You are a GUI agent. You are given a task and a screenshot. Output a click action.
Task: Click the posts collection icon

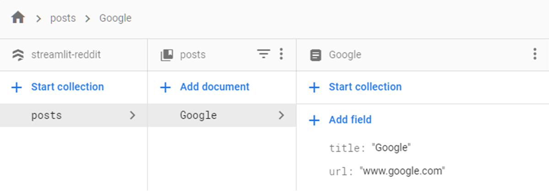(x=167, y=55)
